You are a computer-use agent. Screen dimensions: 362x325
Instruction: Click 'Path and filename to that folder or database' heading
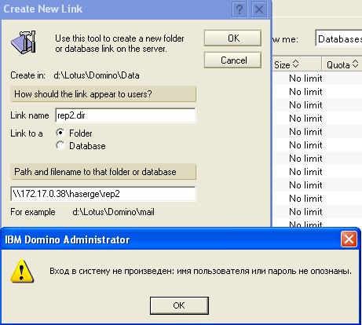[x=103, y=172]
